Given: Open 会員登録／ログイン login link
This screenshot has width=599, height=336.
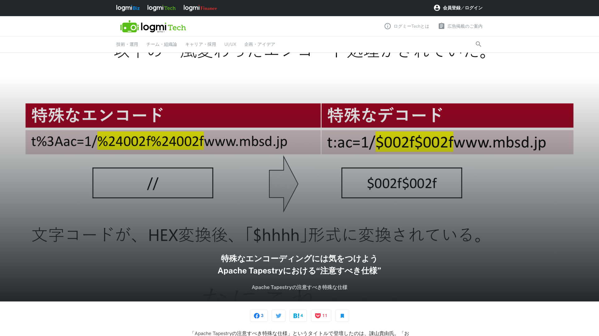Looking at the screenshot, I should [x=463, y=8].
